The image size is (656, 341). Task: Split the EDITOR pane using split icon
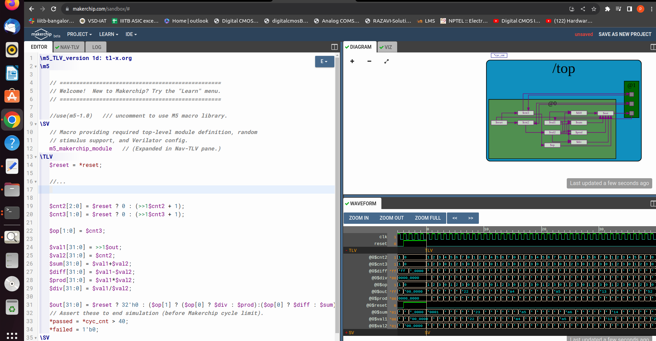tap(334, 47)
